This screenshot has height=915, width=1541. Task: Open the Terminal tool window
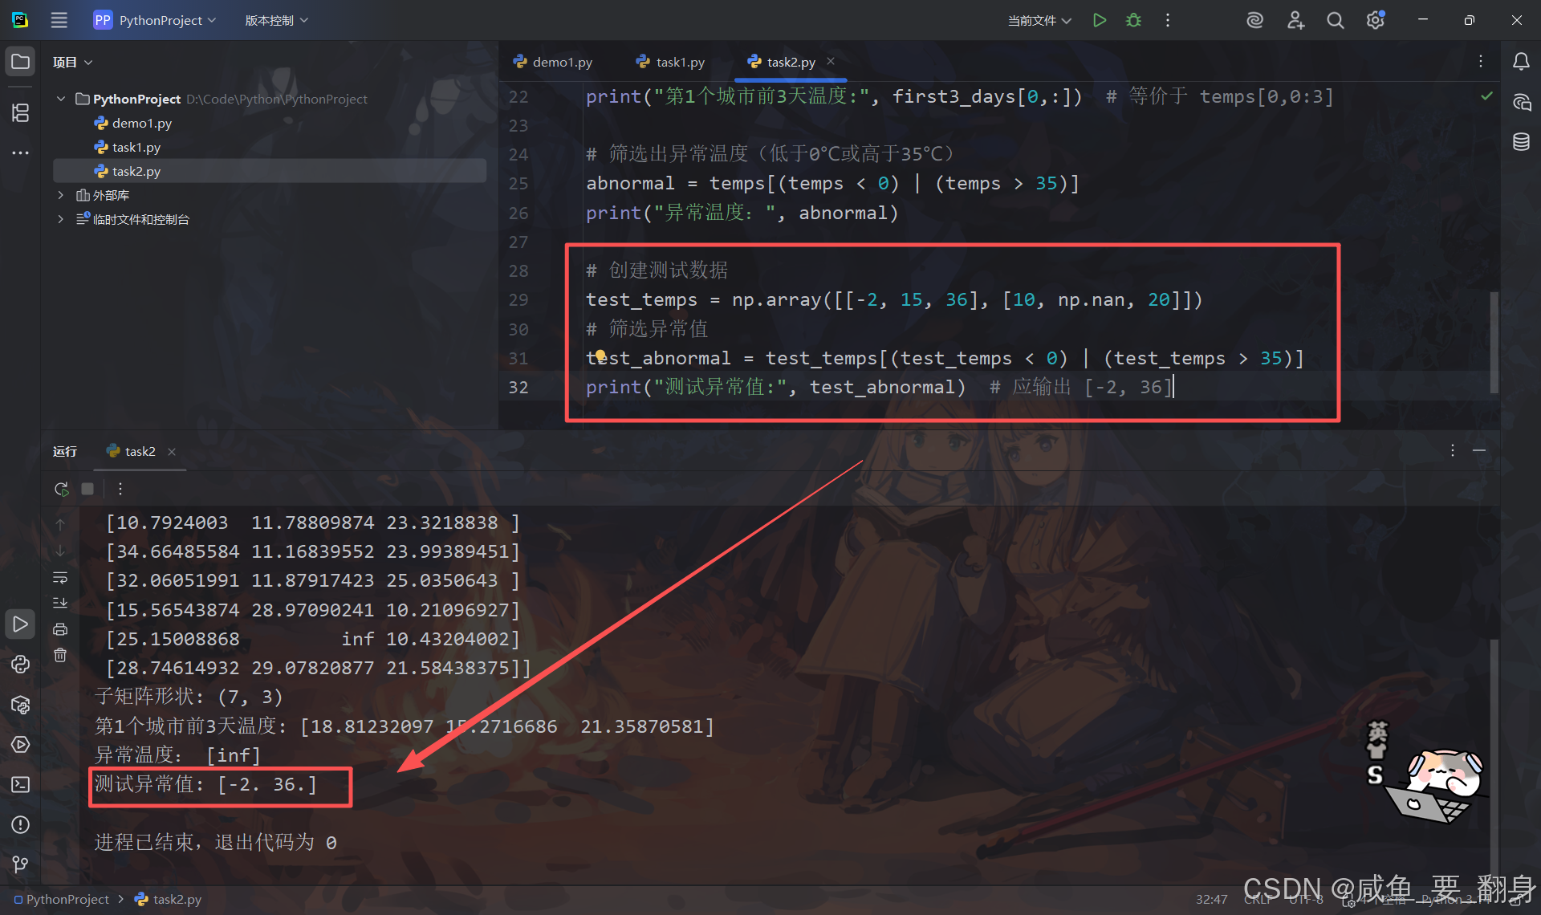pyautogui.click(x=20, y=784)
